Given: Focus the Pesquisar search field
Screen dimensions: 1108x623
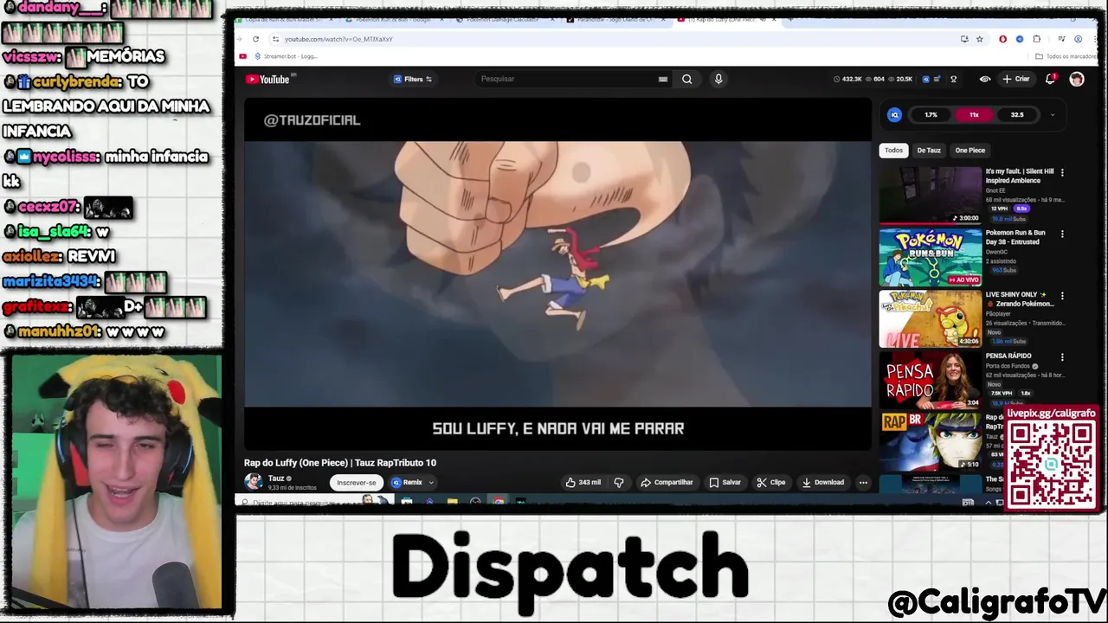Looking at the screenshot, I should click(571, 79).
